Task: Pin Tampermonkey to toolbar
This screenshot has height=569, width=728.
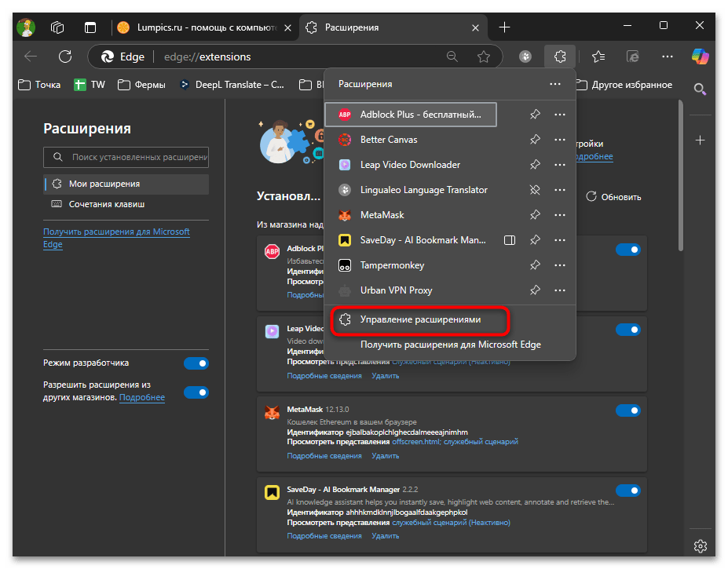Action: [535, 265]
